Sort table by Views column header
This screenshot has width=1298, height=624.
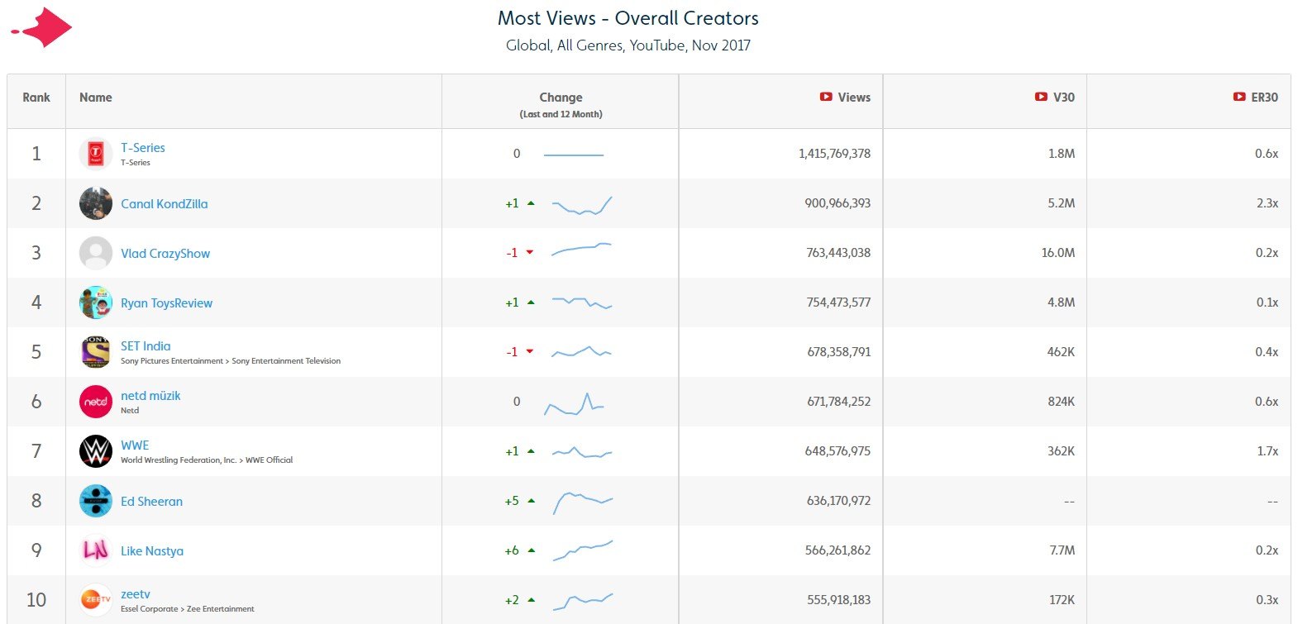point(853,98)
